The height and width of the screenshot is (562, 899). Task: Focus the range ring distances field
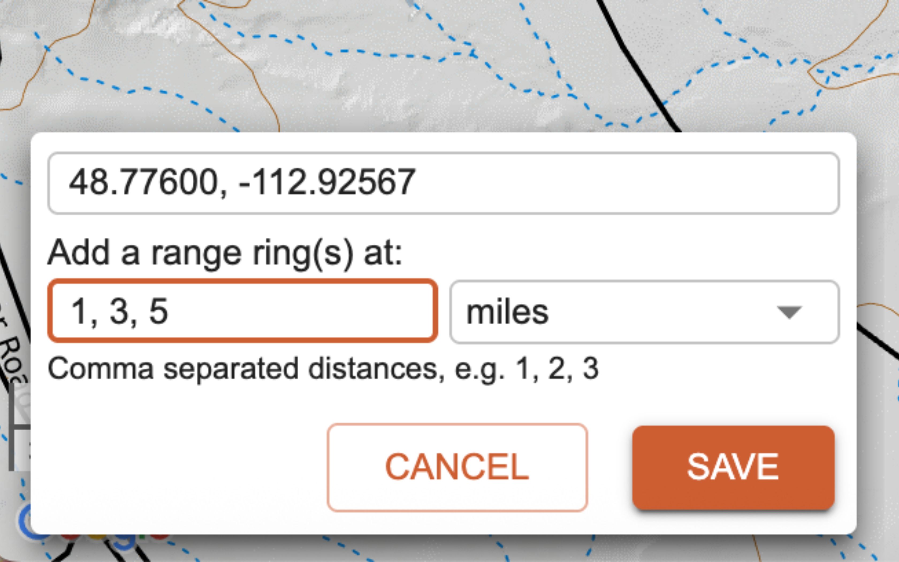click(242, 311)
